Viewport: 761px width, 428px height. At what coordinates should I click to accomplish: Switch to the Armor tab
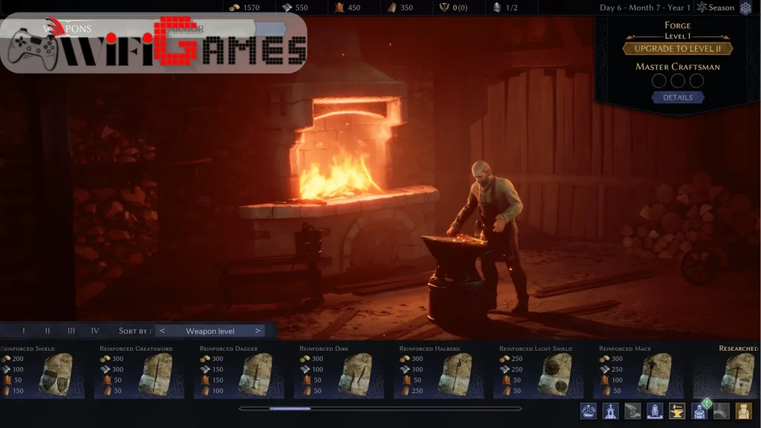(184, 29)
